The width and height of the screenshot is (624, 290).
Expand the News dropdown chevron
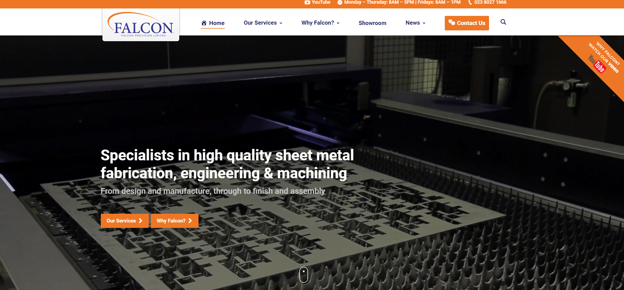(424, 23)
